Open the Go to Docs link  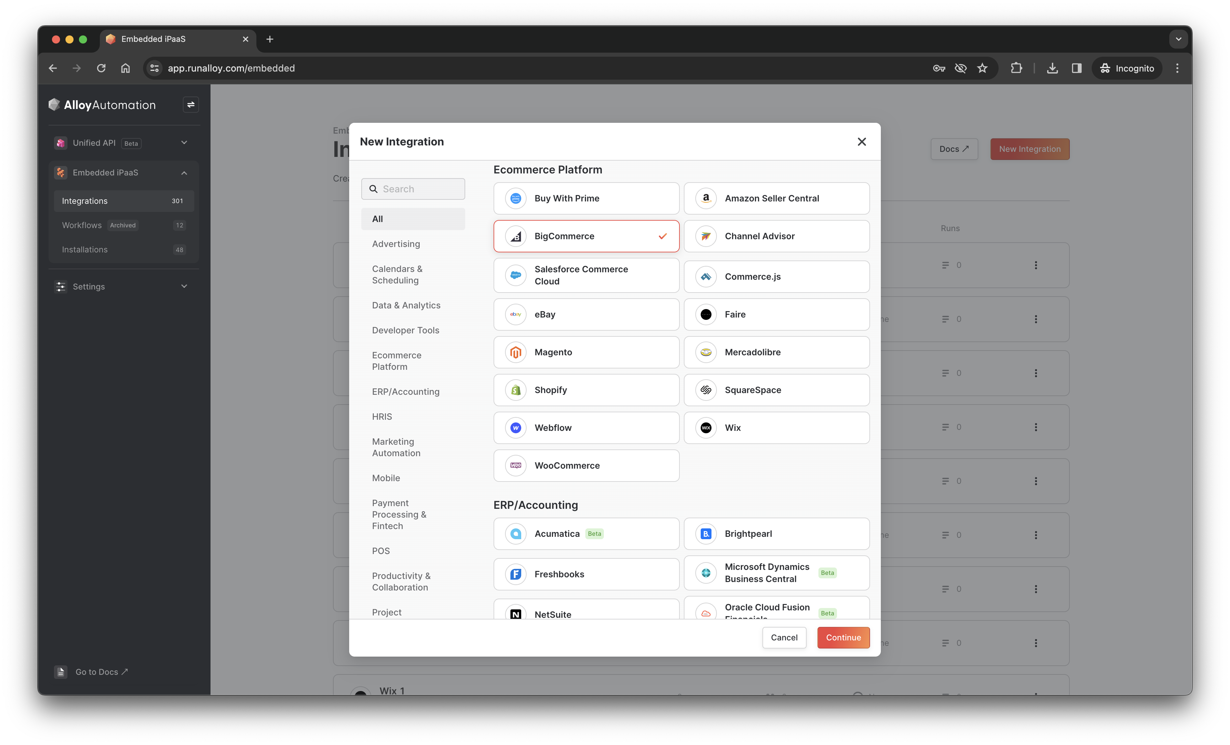[x=101, y=672]
